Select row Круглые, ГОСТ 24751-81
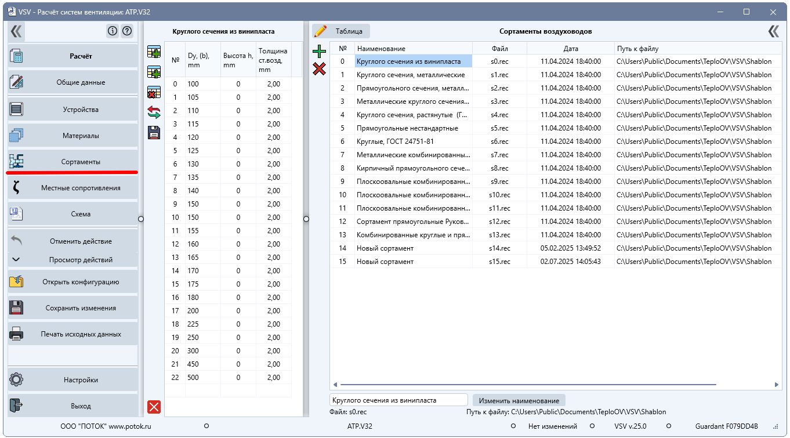 coord(556,142)
